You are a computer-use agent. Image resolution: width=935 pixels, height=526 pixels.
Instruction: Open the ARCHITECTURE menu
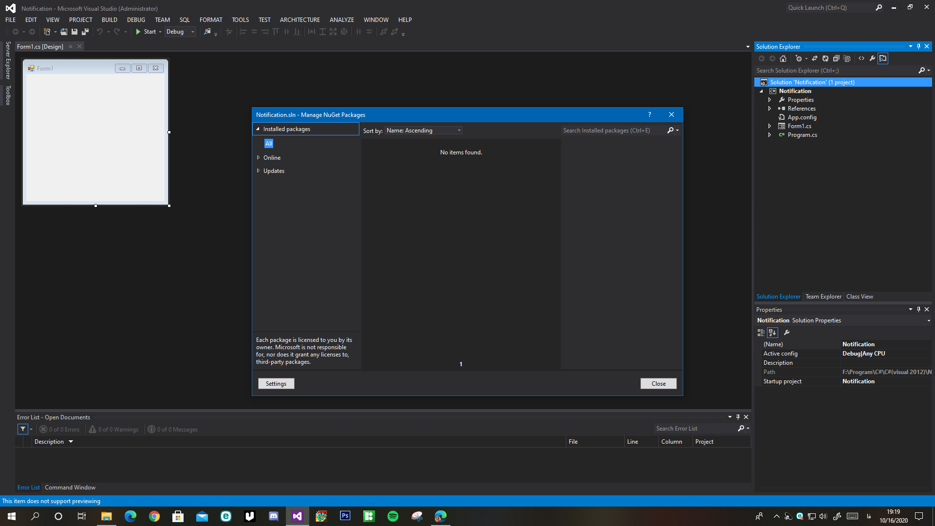pos(300,20)
